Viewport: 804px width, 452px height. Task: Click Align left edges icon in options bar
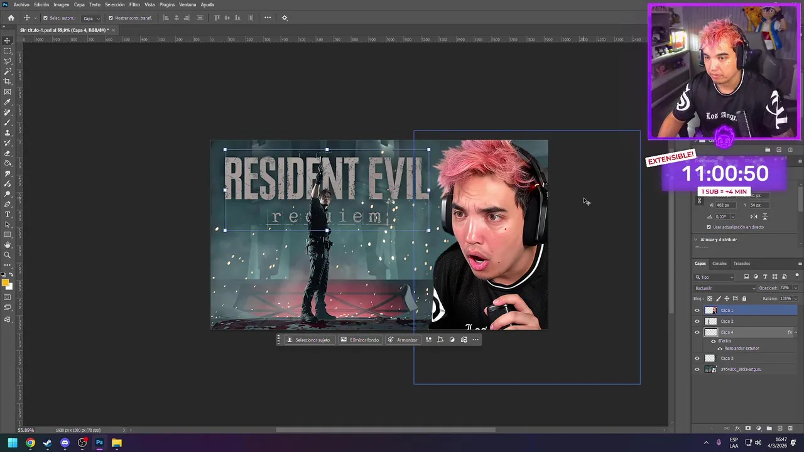[166, 18]
